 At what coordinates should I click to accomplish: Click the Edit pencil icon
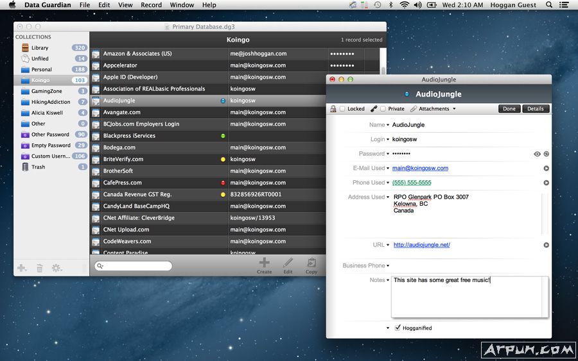288,263
